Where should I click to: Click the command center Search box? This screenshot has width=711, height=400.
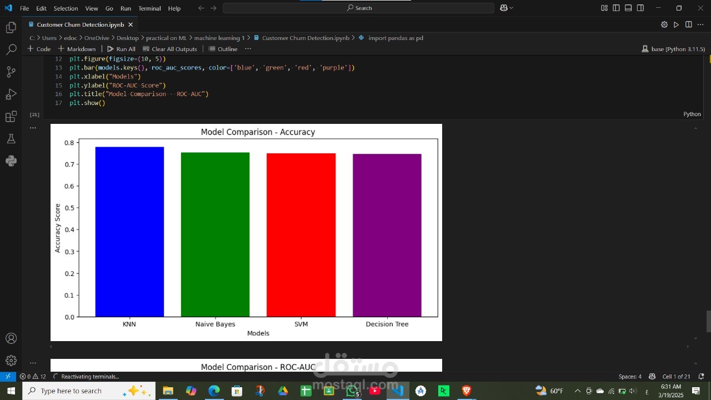pyautogui.click(x=358, y=8)
